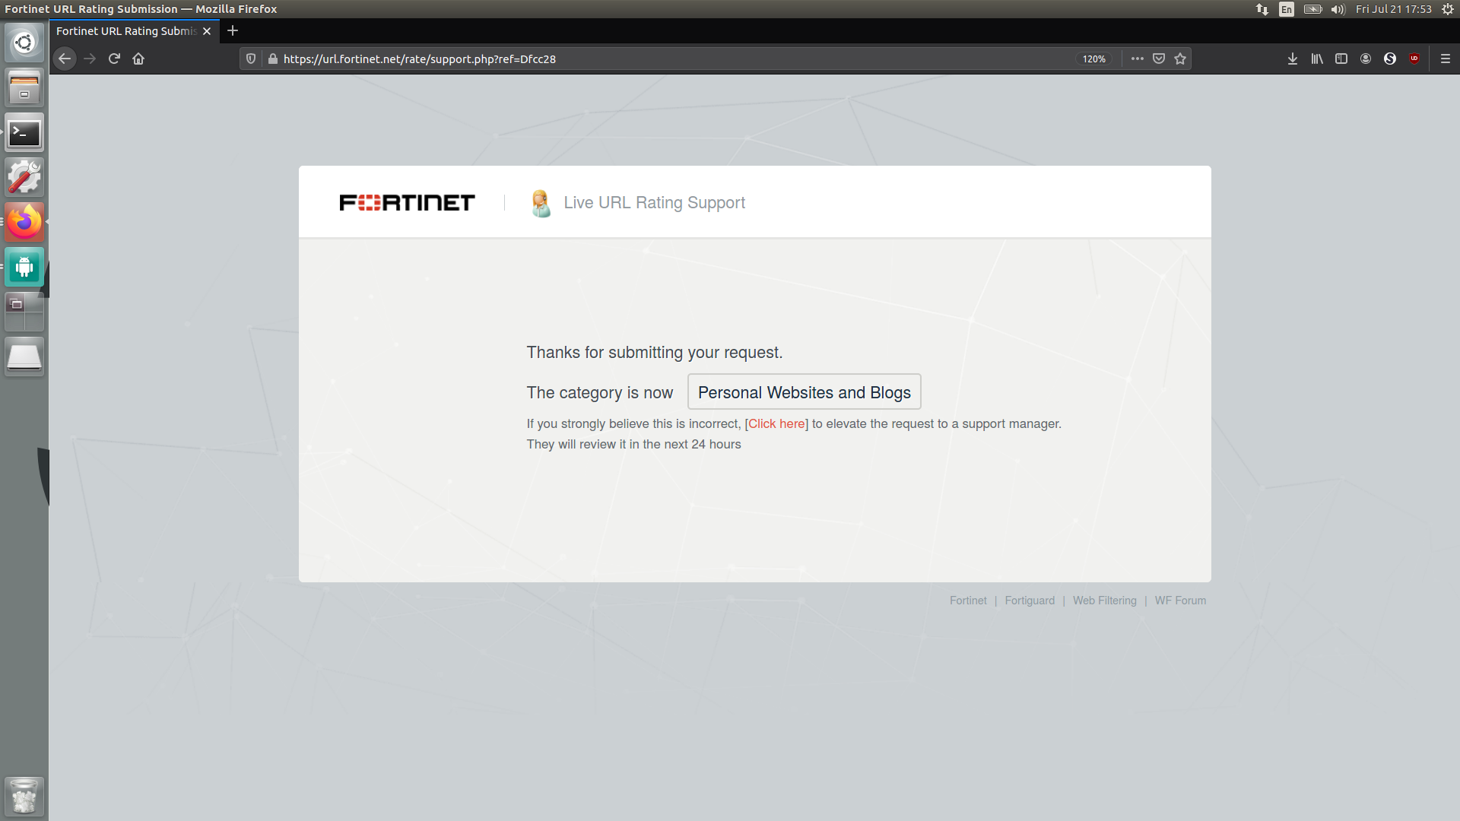Open a new browser tab

(x=233, y=30)
